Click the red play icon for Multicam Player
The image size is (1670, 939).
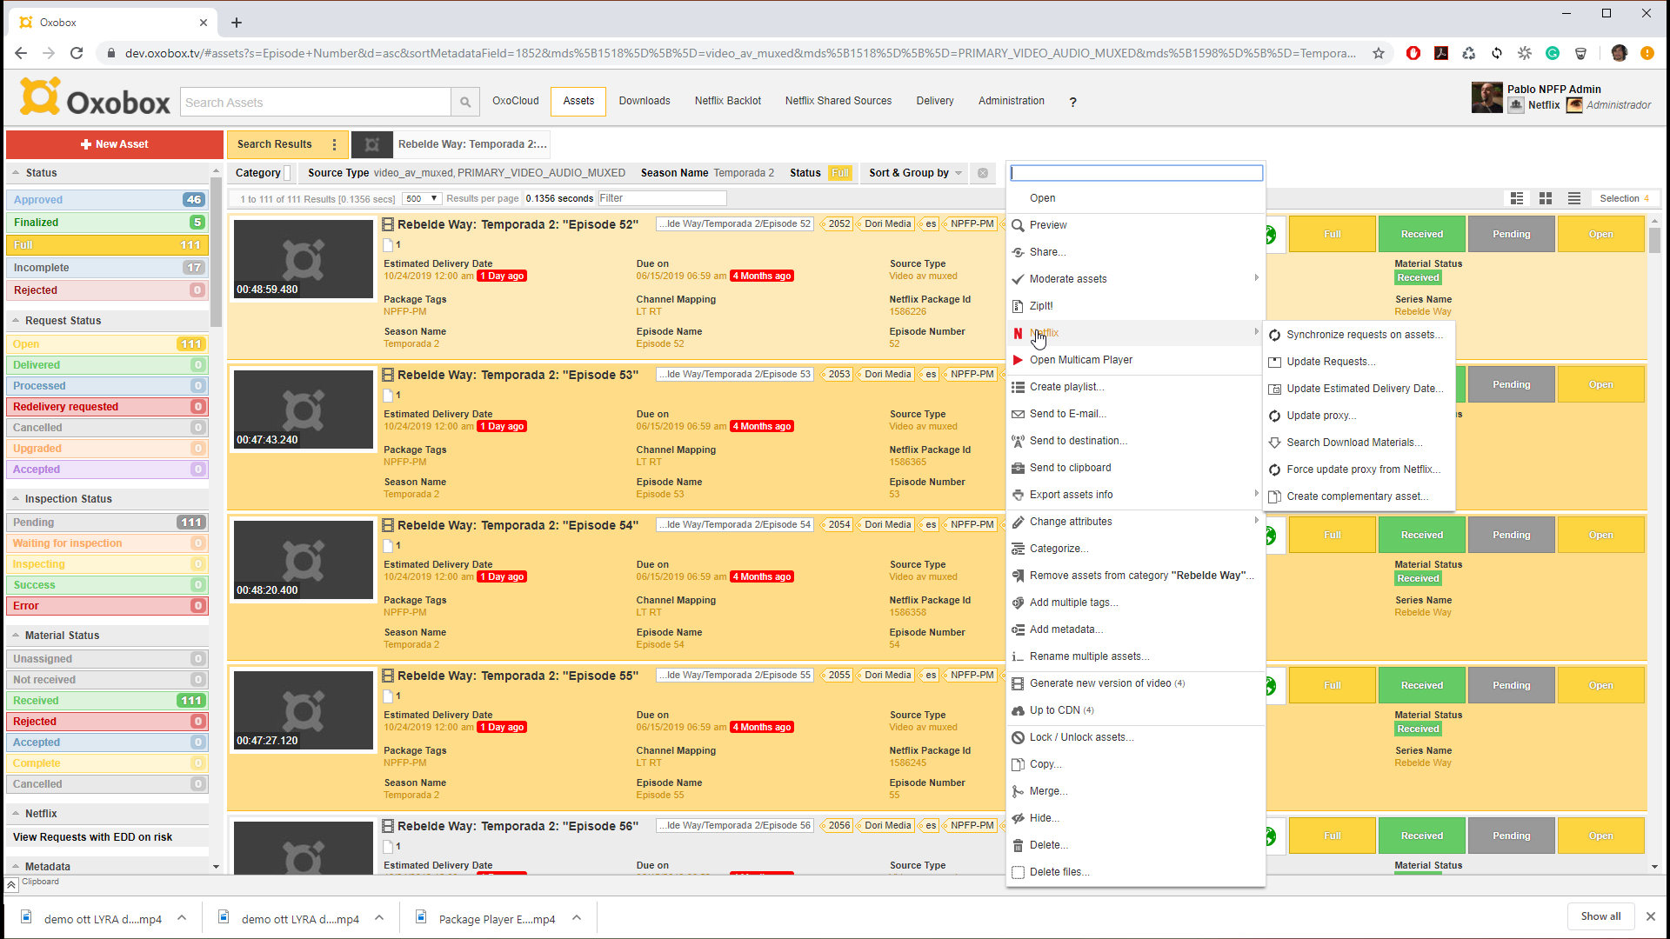tap(1018, 360)
